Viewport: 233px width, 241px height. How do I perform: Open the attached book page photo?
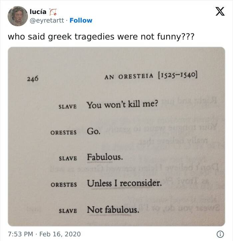tap(116, 136)
